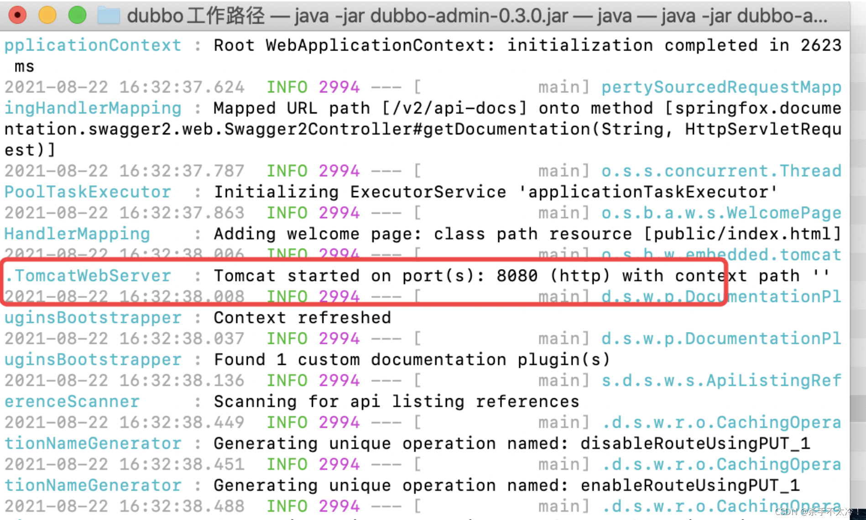Click timestamp '2021-08-22 16:32:37.787'

[125, 171]
